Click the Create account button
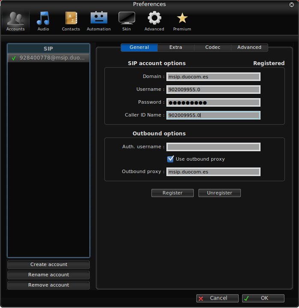 click(49, 265)
